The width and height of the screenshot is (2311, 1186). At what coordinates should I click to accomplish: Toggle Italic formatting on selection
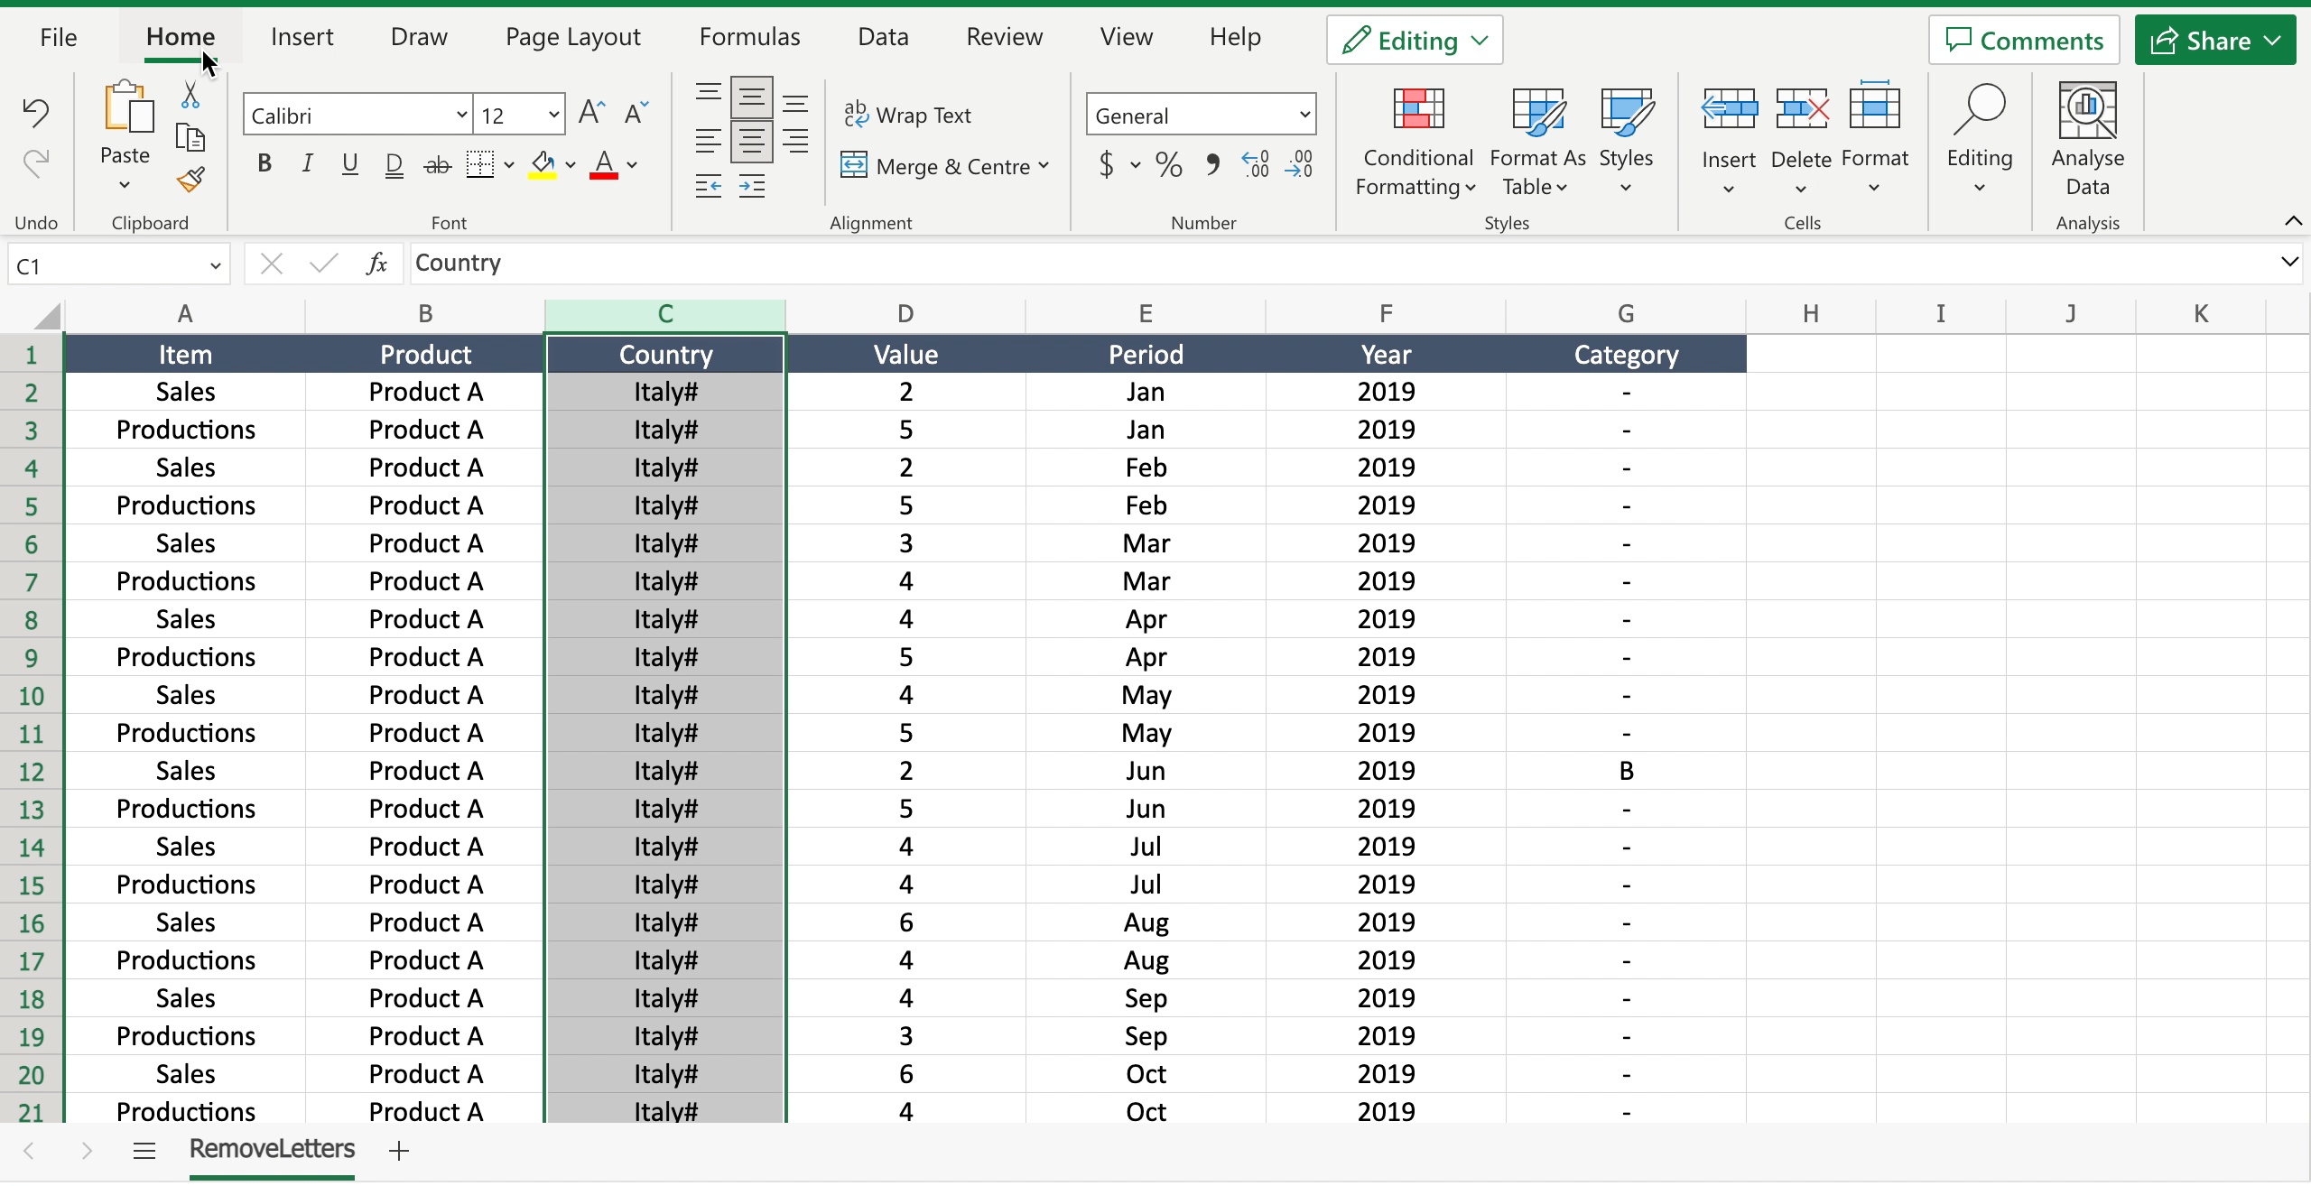point(305,165)
